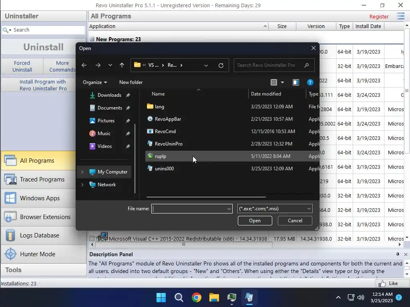Open taskbar search
The width and height of the screenshot is (410, 307).
click(x=179, y=297)
